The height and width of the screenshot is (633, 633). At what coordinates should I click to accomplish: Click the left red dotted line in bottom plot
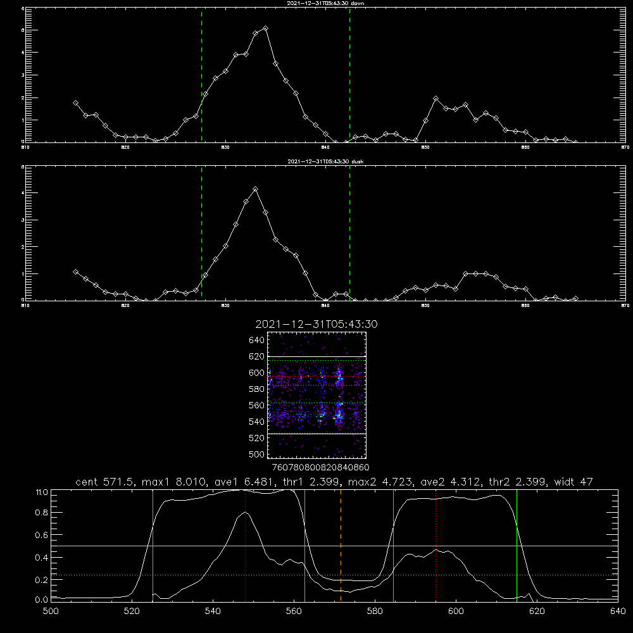[246, 546]
